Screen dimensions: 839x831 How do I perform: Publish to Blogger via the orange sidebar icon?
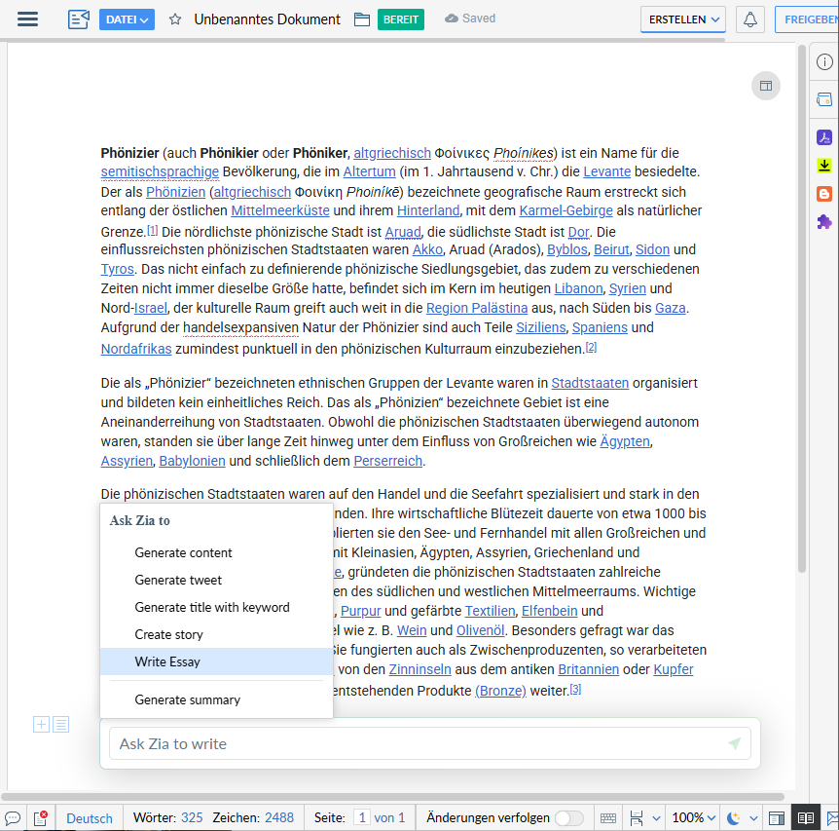click(824, 194)
